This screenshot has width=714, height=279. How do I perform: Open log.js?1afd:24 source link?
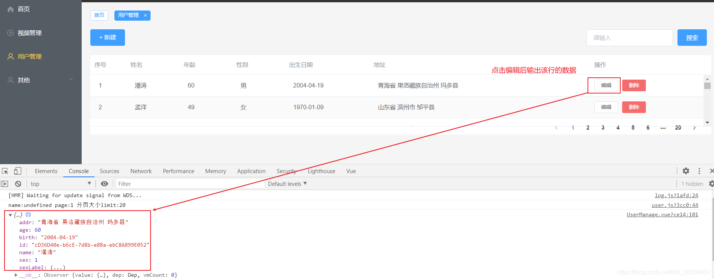676,196
